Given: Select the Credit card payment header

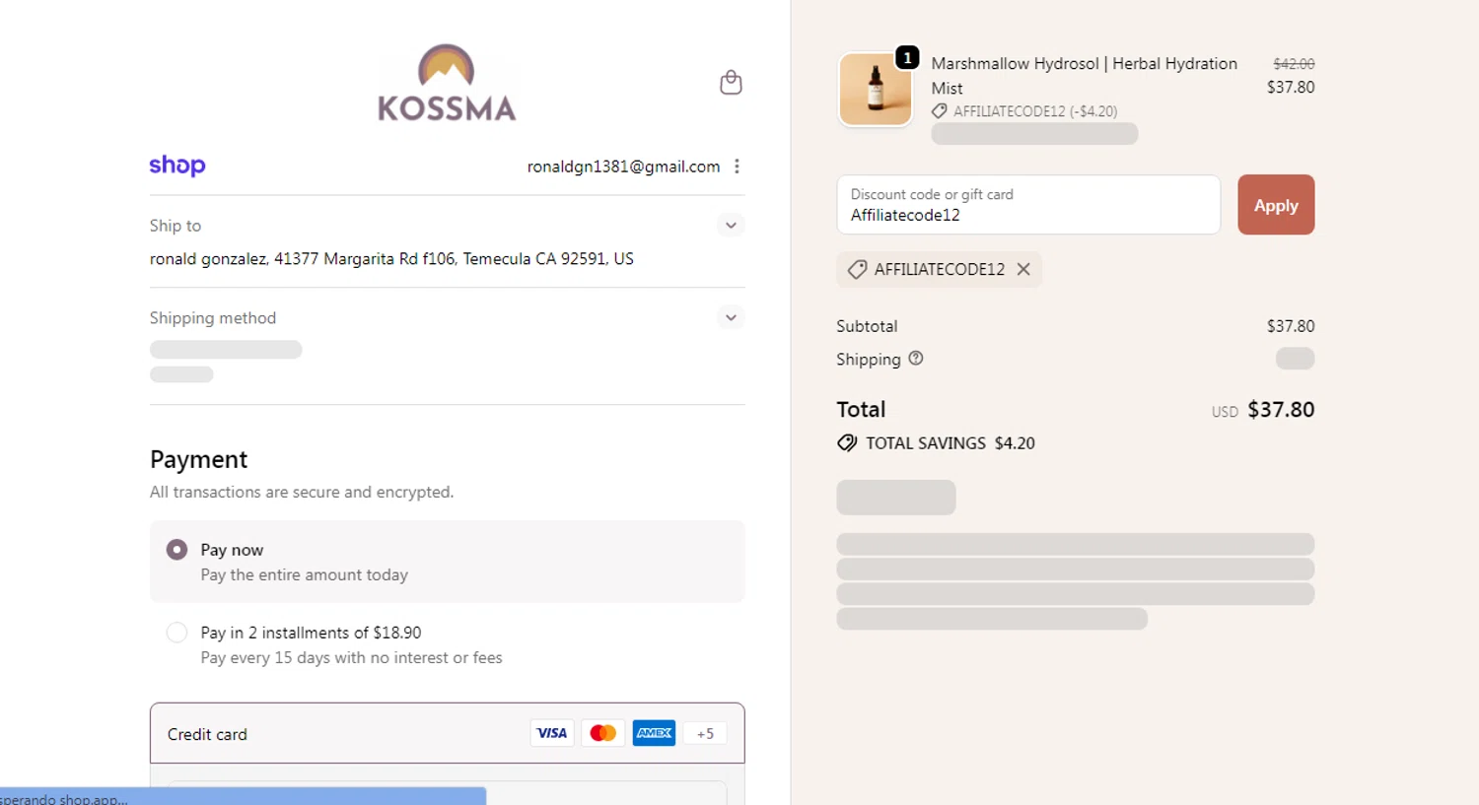Looking at the screenshot, I should (448, 733).
